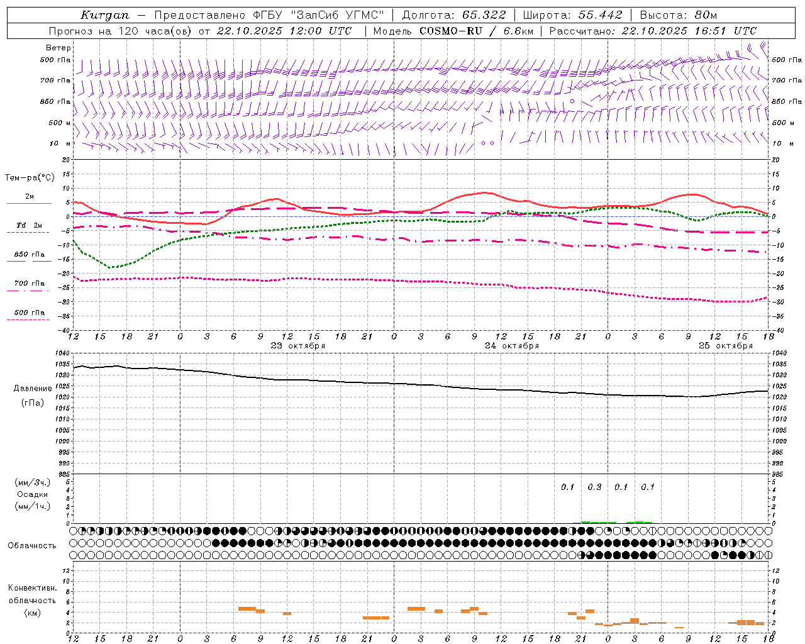Screen dimensions: 805x644
Task: Click the "(мм/3ч.)" precipitation unit label
Action: 33,483
